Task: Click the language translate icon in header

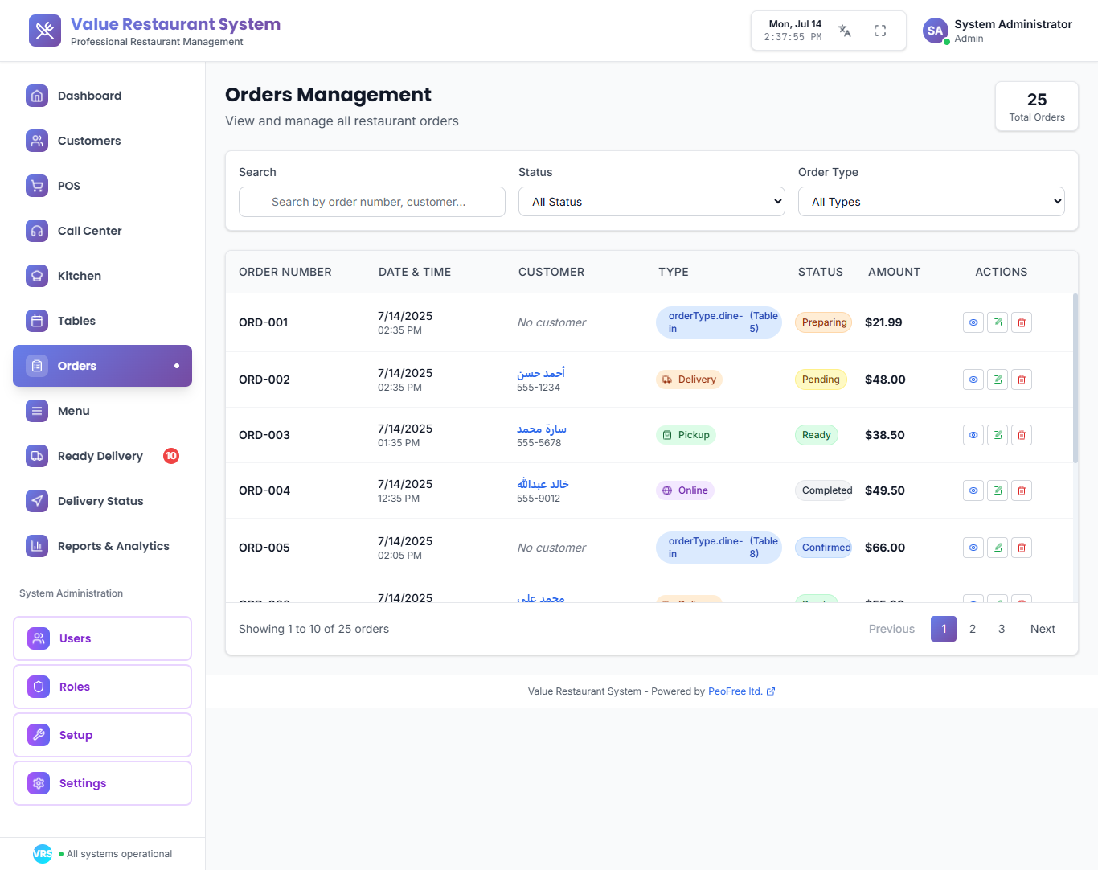Action: point(845,31)
